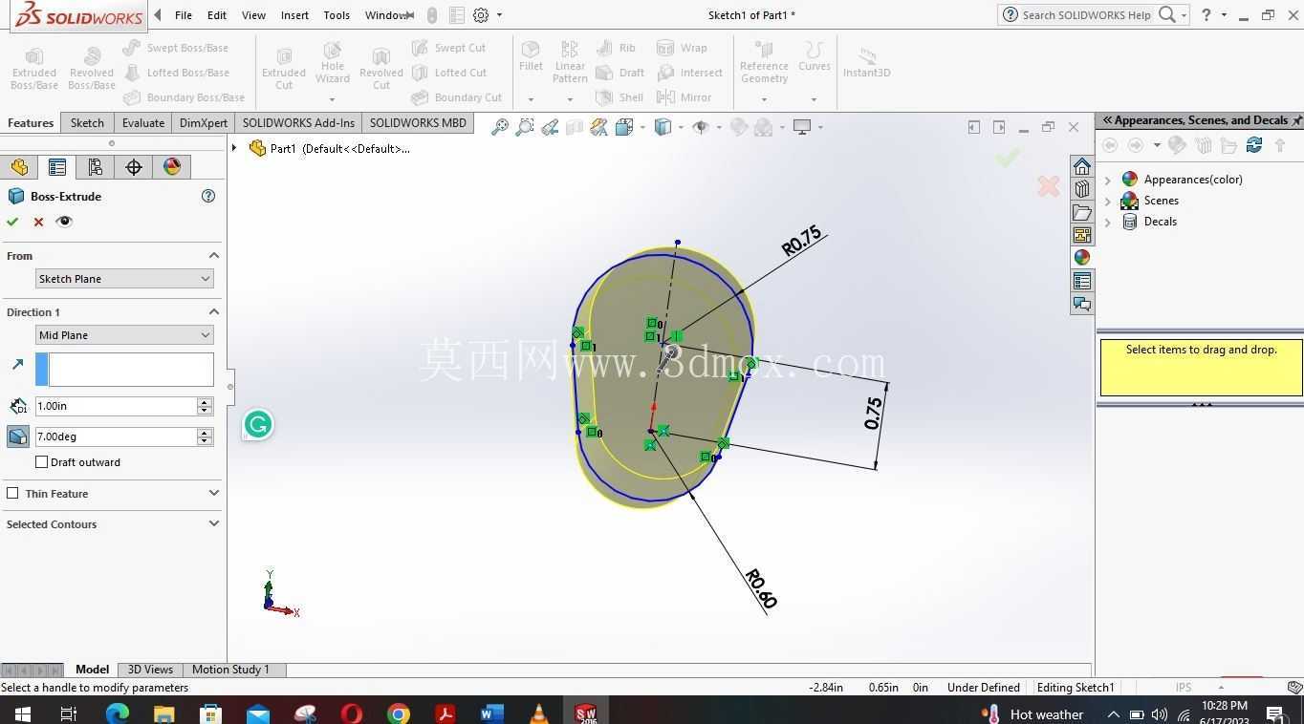Expand the Part1 tree node arrow
1304x724 pixels.
click(234, 148)
